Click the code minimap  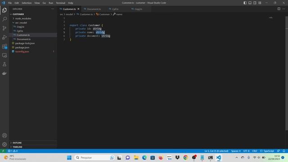271,18
